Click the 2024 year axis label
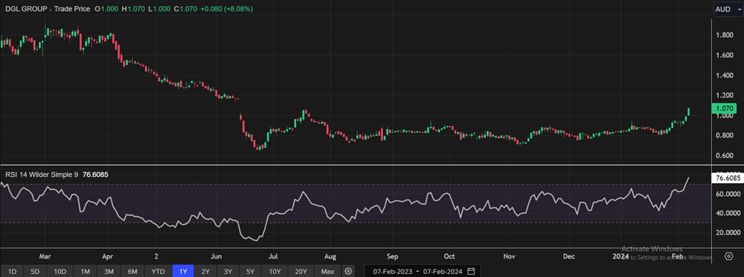Viewport: 744px width, 277px height. point(620,256)
